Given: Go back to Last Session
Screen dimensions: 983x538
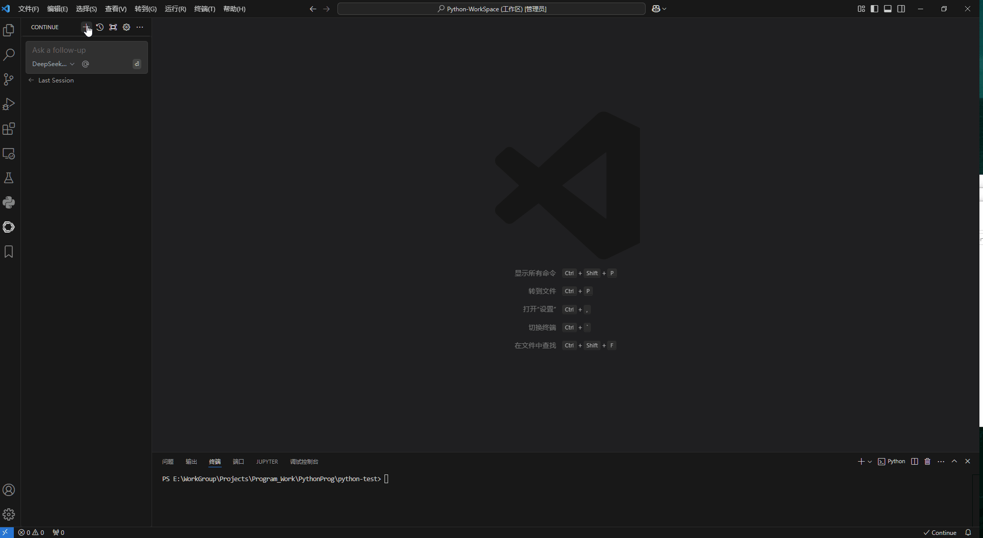Looking at the screenshot, I should pos(55,80).
